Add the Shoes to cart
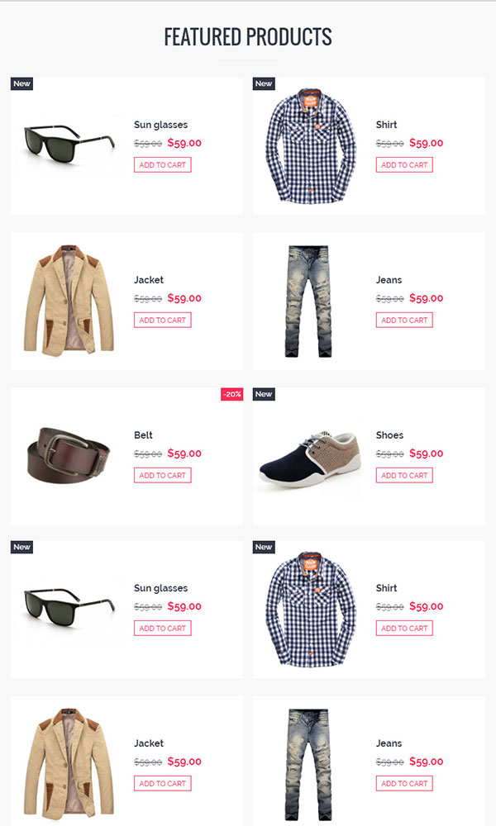The width and height of the screenshot is (496, 826). pyautogui.click(x=404, y=475)
